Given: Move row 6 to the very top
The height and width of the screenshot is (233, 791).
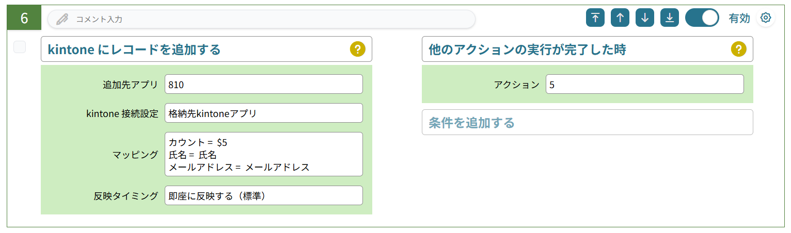Looking at the screenshot, I should tap(595, 18).
